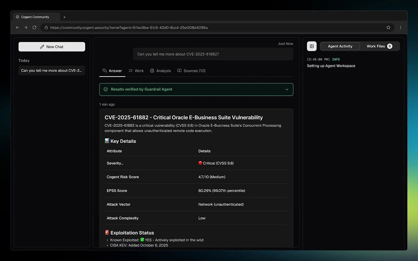This screenshot has width=418, height=261.
Task: Bookmark page with the star icon
Action: (388, 27)
